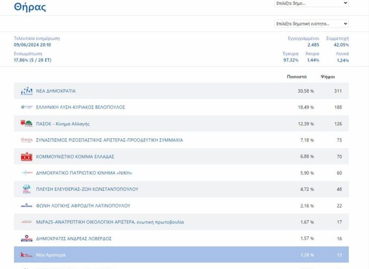The width and height of the screenshot is (369, 269).
Task: Click the 16 votes cell
Action: coord(339,239)
